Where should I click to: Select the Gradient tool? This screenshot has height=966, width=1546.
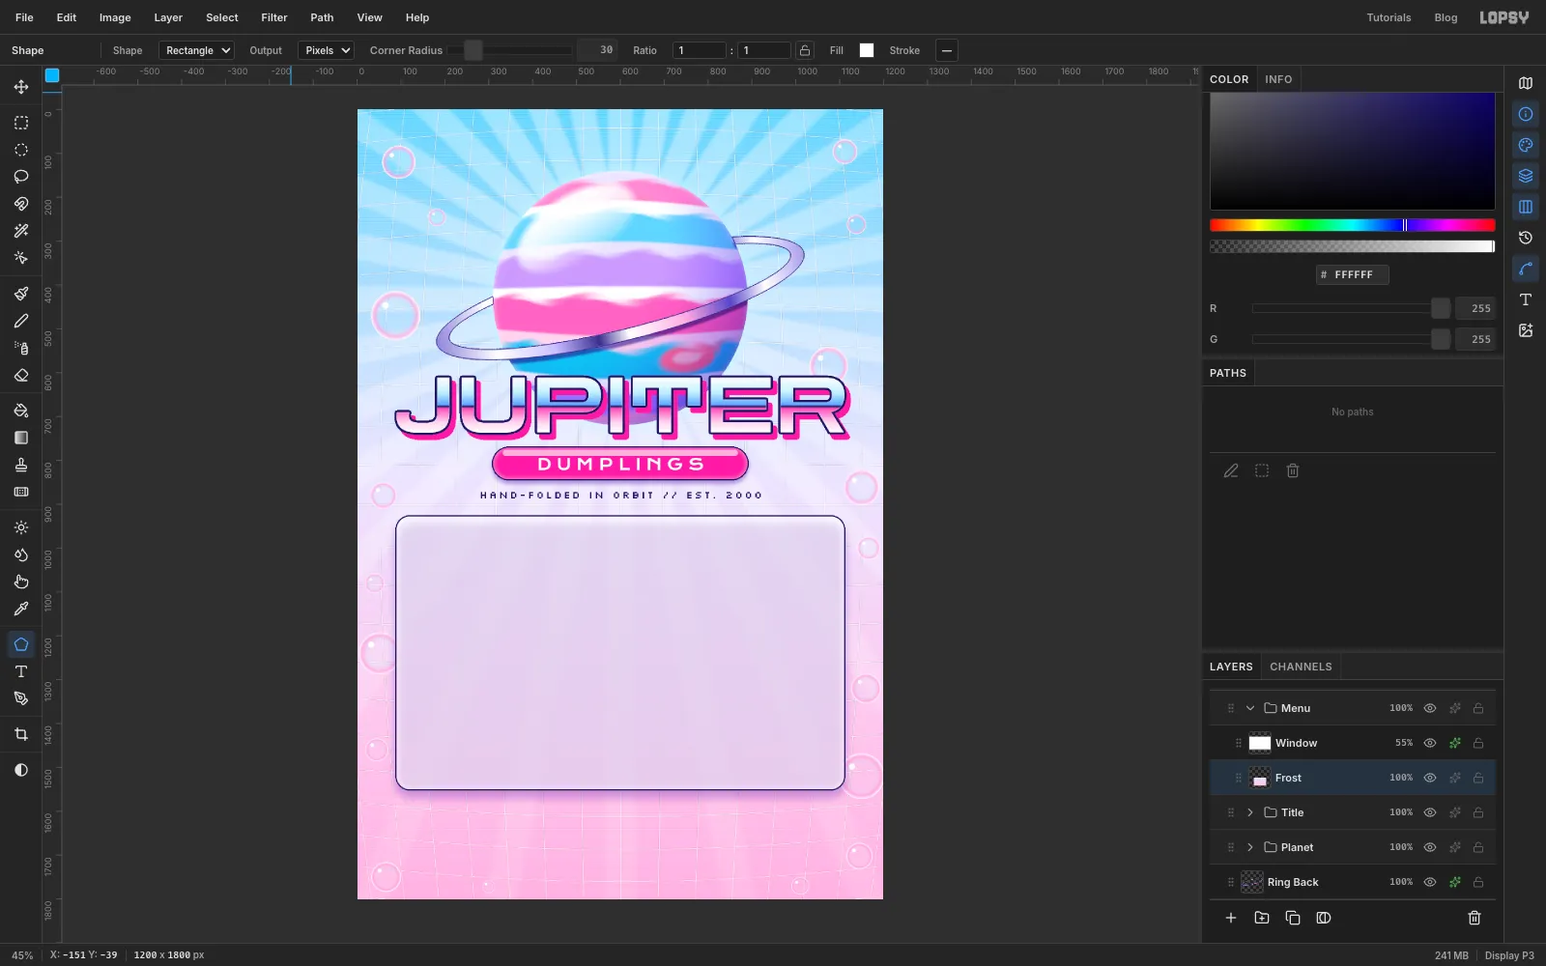[x=21, y=438]
